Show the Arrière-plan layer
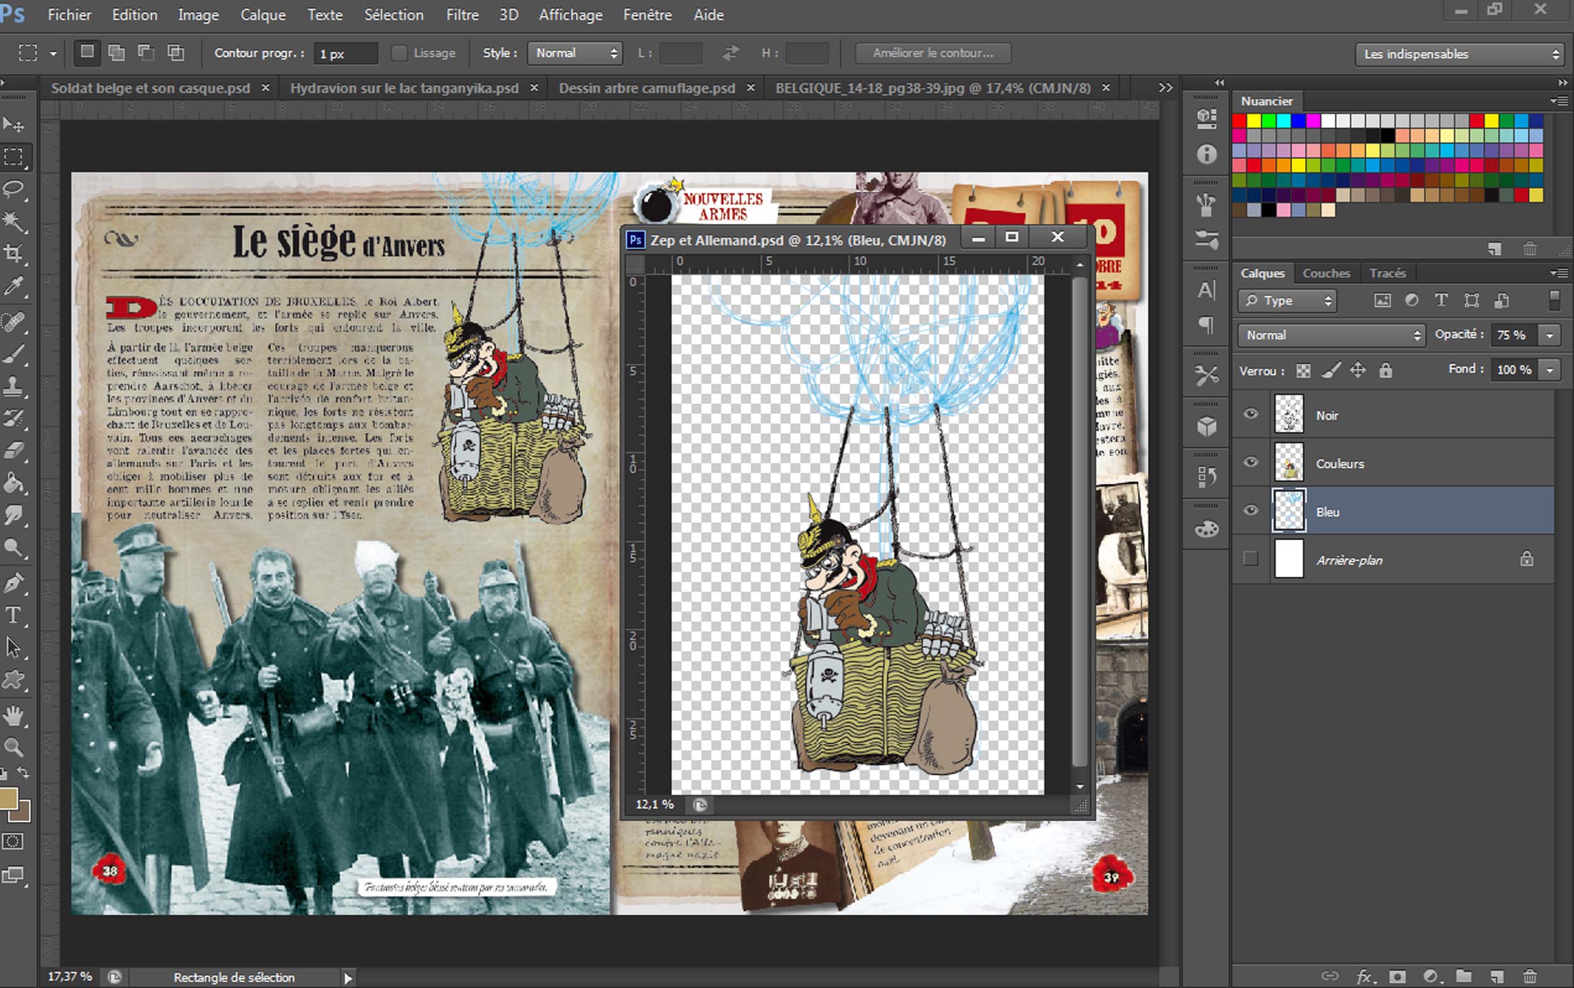1574x988 pixels. (1250, 559)
